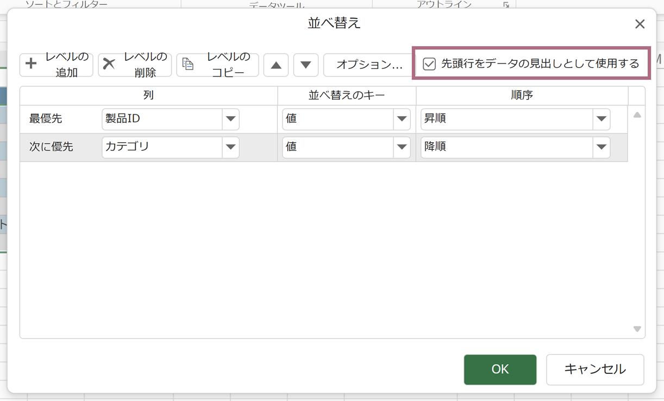Viewport: 664px width, 401px height.
Task: Click the plus icon on レベルの追加
Action: point(32,63)
